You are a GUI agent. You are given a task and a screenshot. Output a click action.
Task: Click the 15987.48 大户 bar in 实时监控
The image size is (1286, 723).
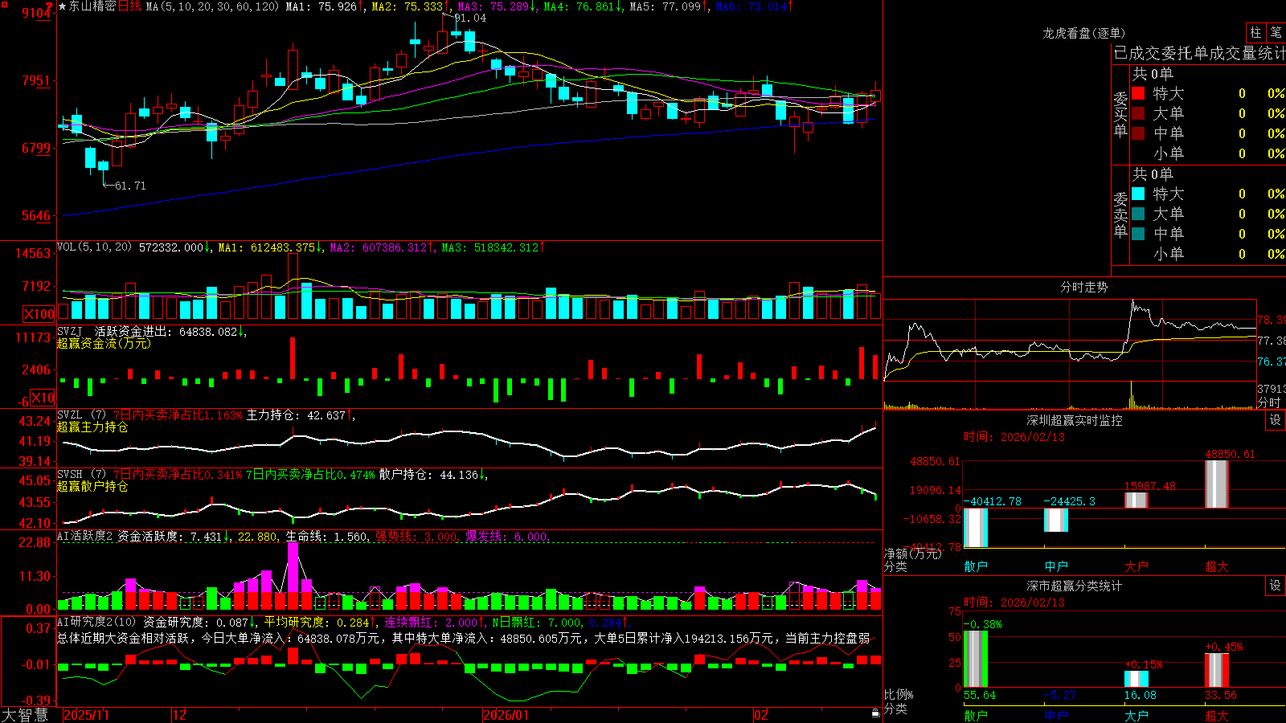(x=1137, y=500)
